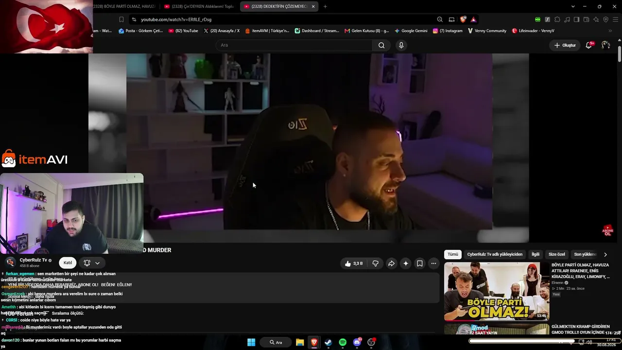Image resolution: width=622 pixels, height=350 pixels.
Task: Open the CyberRulz Tv channel name link
Action: click(x=34, y=260)
